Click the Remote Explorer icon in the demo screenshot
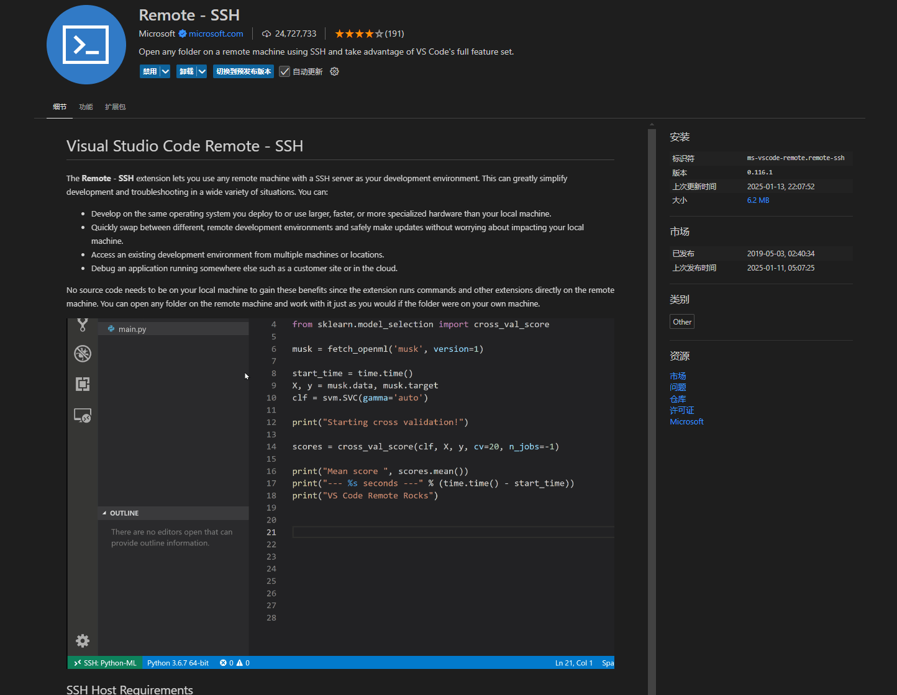 (x=83, y=415)
